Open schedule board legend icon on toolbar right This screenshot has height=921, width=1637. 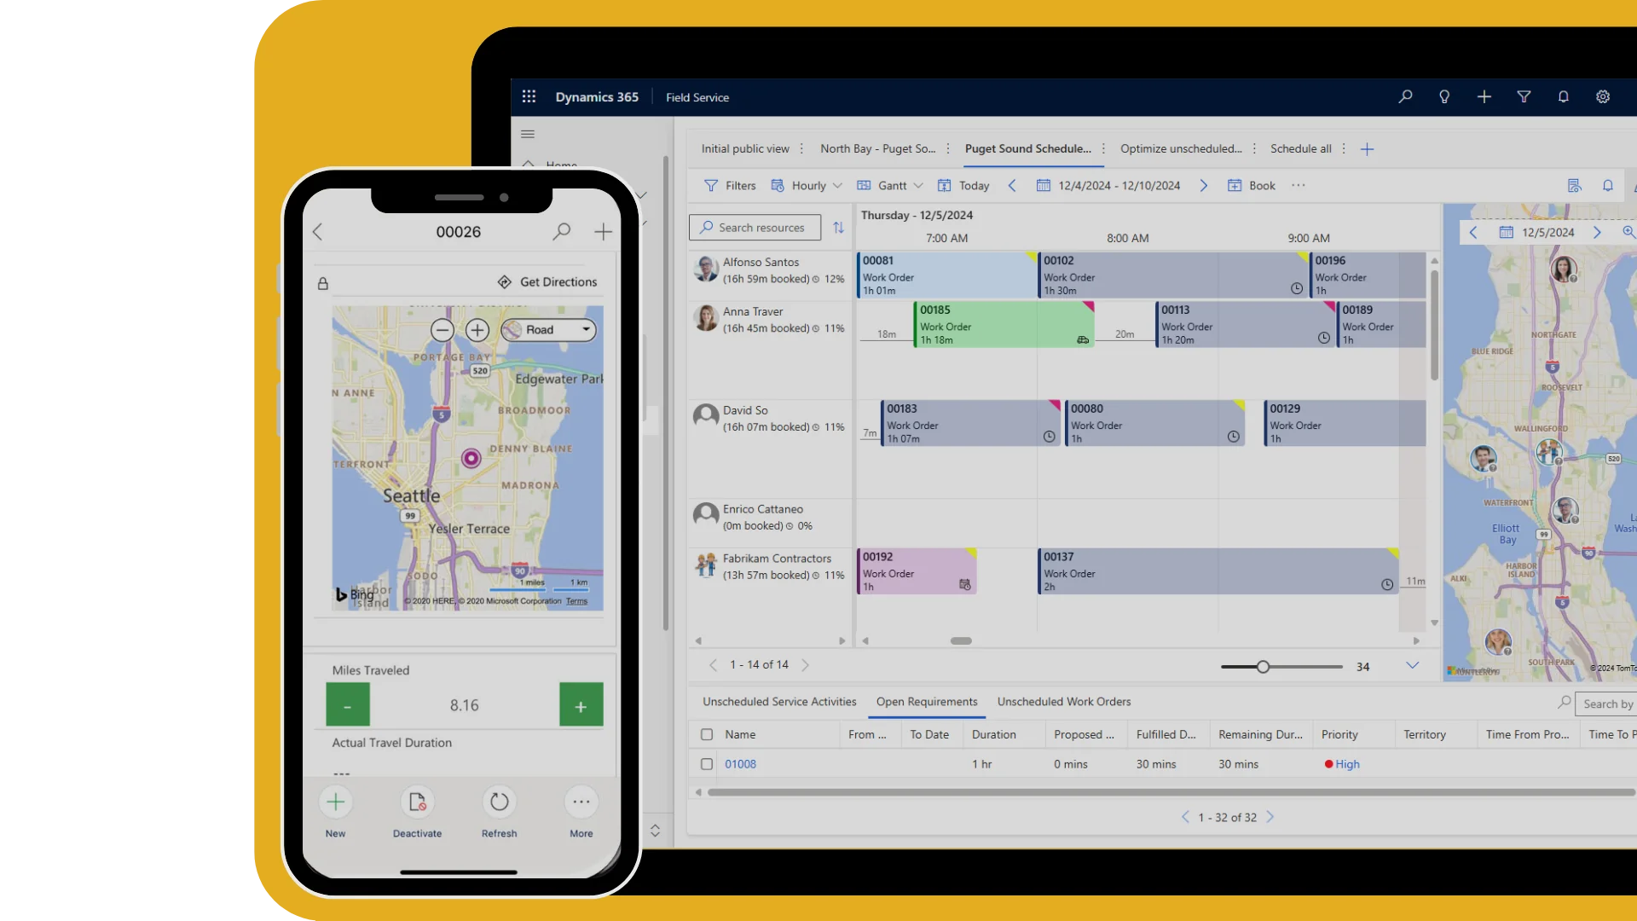[x=1574, y=185]
